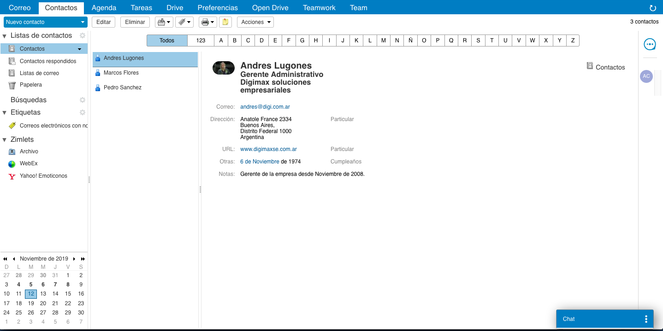Select contact Andres Lugones in list
The image size is (663, 331).
pyautogui.click(x=145, y=59)
